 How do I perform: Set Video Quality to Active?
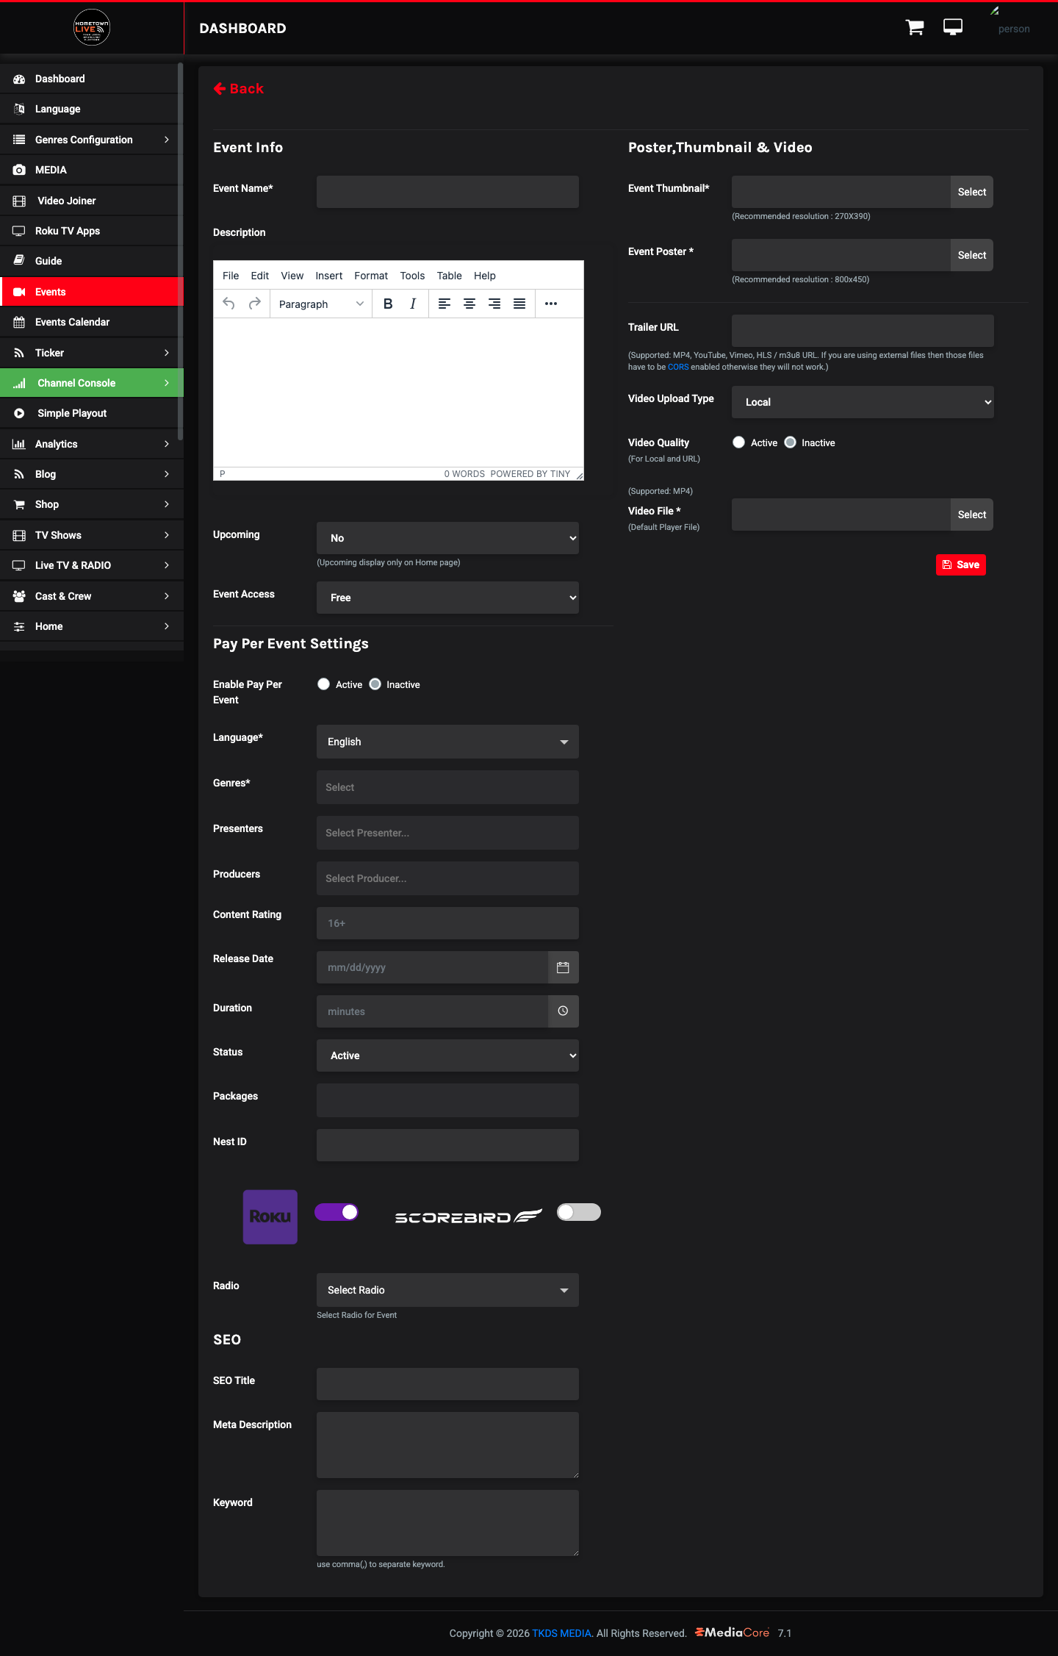[x=739, y=442]
